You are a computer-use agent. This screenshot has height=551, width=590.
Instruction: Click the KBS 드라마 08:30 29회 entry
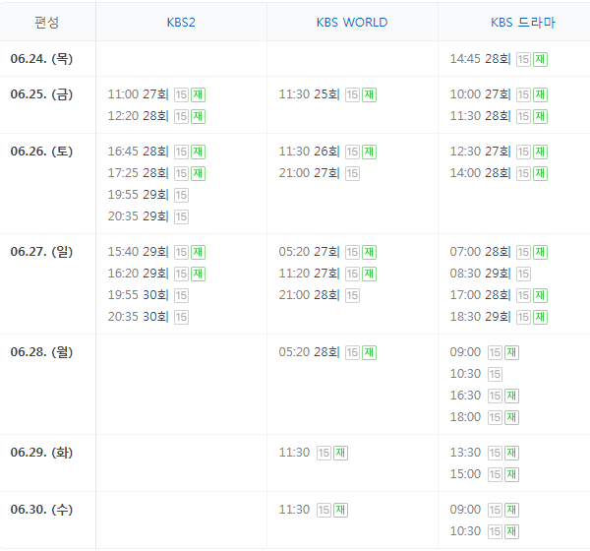coord(480,274)
